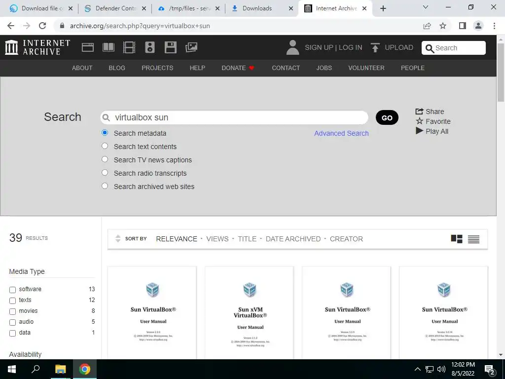Switch to /tmp/files tab
This screenshot has width=505, height=379.
point(188,8)
